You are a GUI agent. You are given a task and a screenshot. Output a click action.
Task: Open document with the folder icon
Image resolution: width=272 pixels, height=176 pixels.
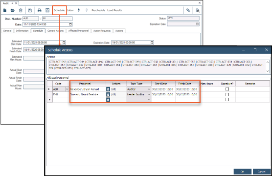[x=13, y=10]
